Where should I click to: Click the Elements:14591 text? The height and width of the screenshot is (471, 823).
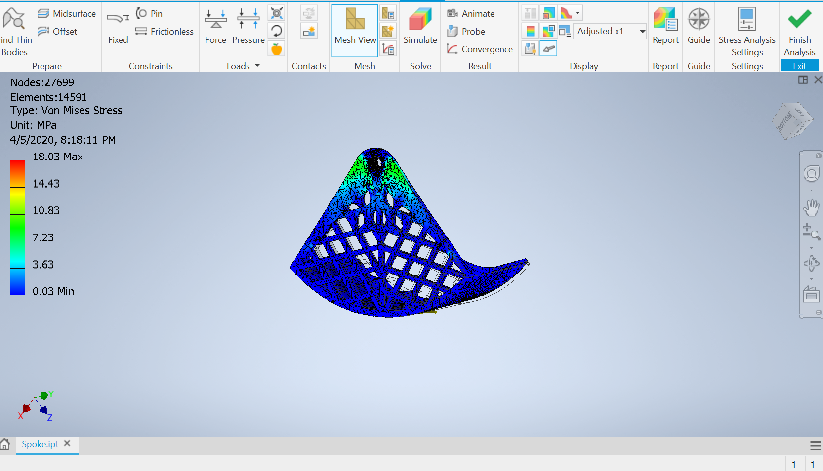click(48, 97)
